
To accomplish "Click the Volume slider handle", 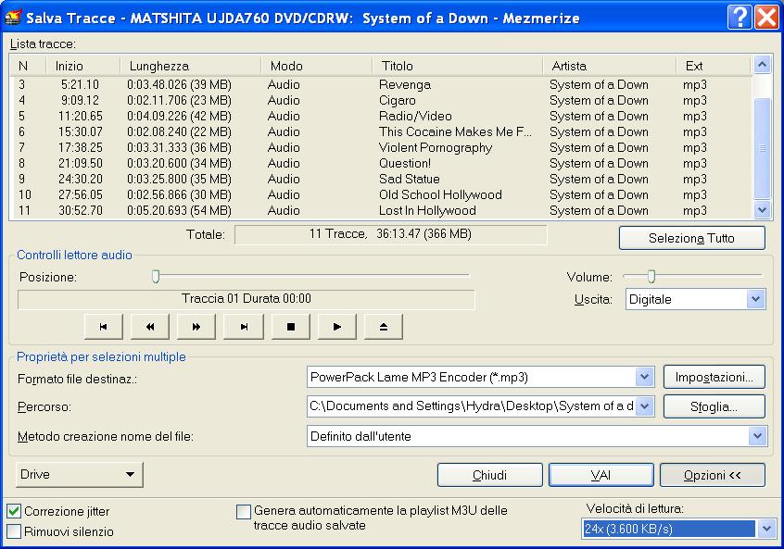I will pyautogui.click(x=651, y=276).
